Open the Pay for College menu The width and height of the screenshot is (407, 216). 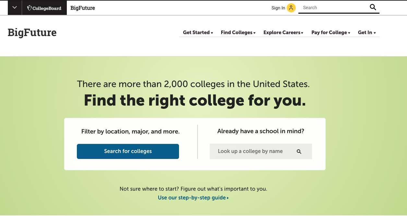331,32
